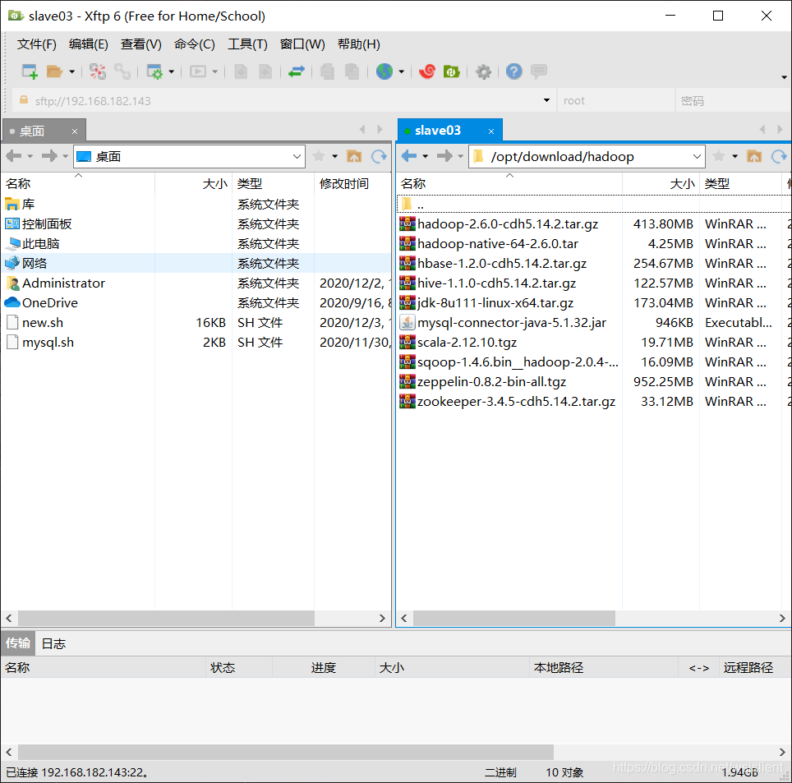
Task: Refresh the remote pane
Action: tap(779, 157)
